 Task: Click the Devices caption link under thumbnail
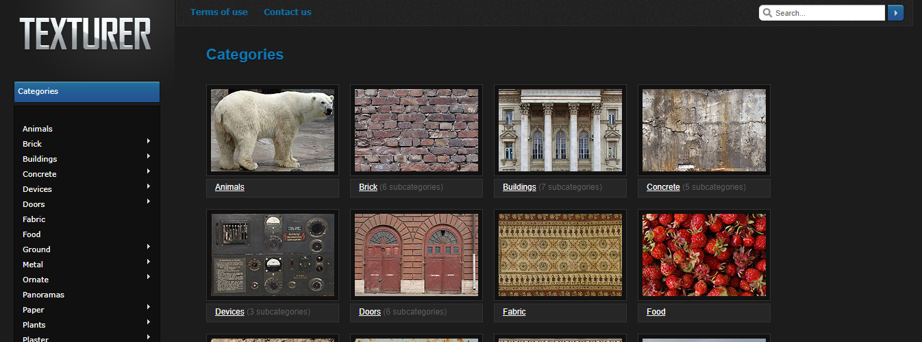pyautogui.click(x=229, y=312)
